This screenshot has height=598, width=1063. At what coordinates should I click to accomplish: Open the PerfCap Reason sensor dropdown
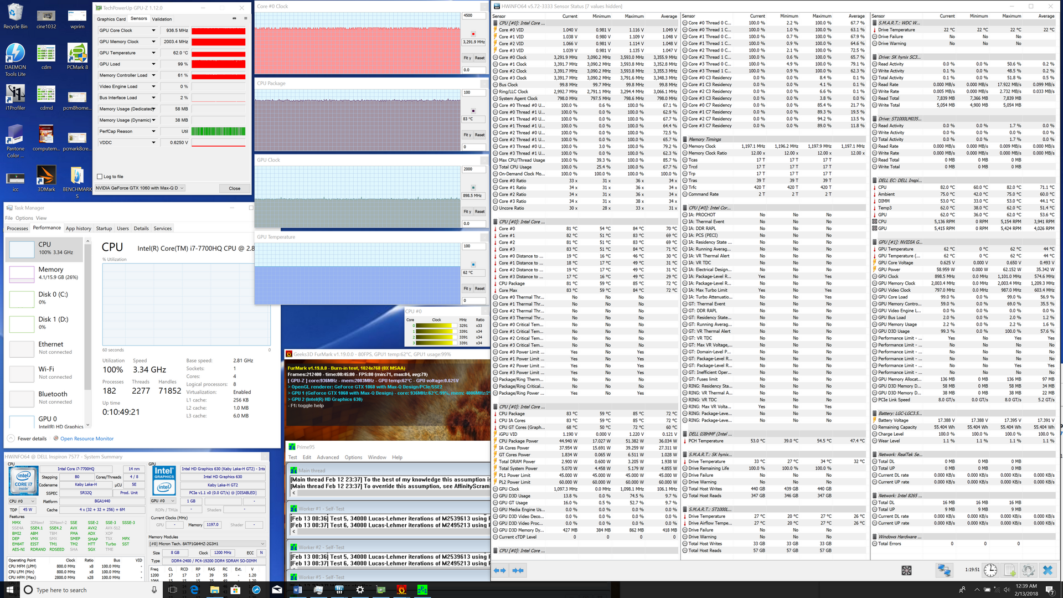(153, 131)
